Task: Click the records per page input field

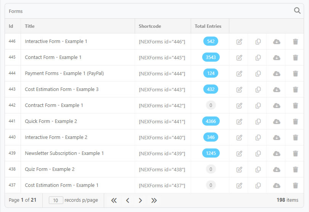Action: tap(56, 200)
